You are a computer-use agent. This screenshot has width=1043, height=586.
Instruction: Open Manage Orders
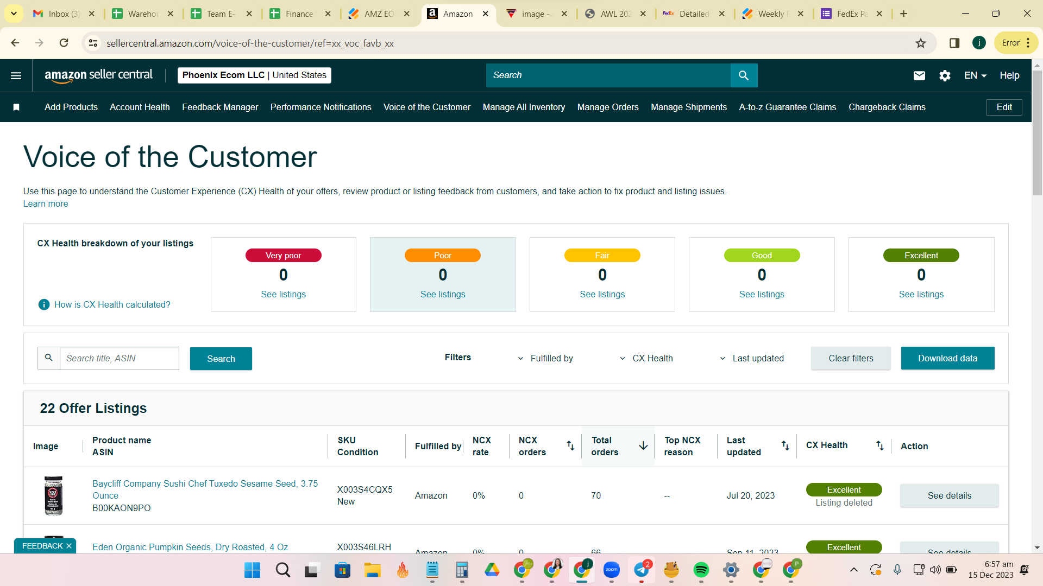point(608,107)
